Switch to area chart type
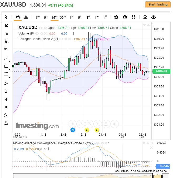The image size is (173, 178). click(x=26, y=17)
